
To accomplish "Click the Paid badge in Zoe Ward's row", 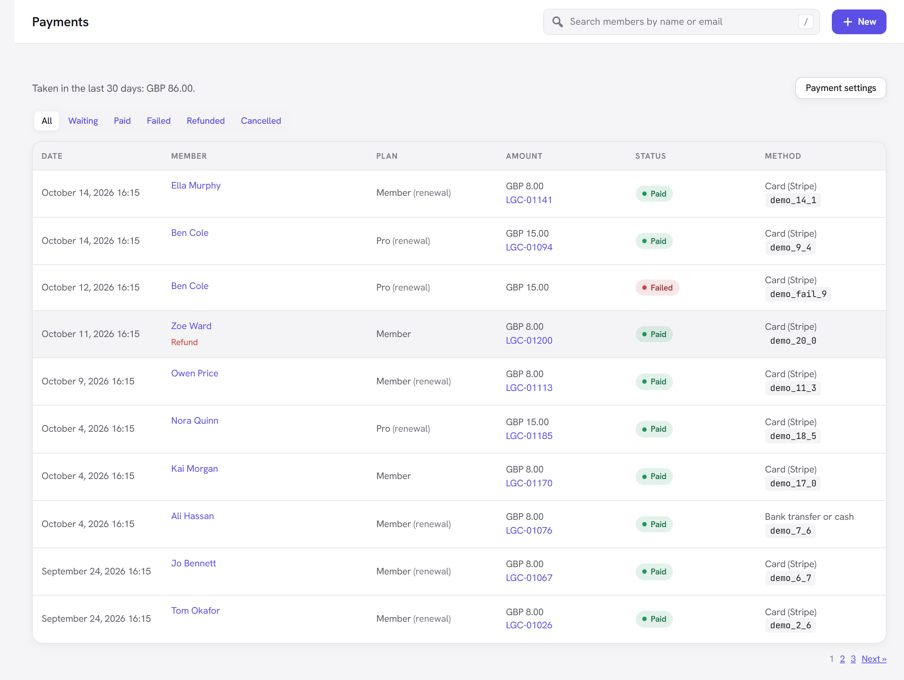I will 654,334.
